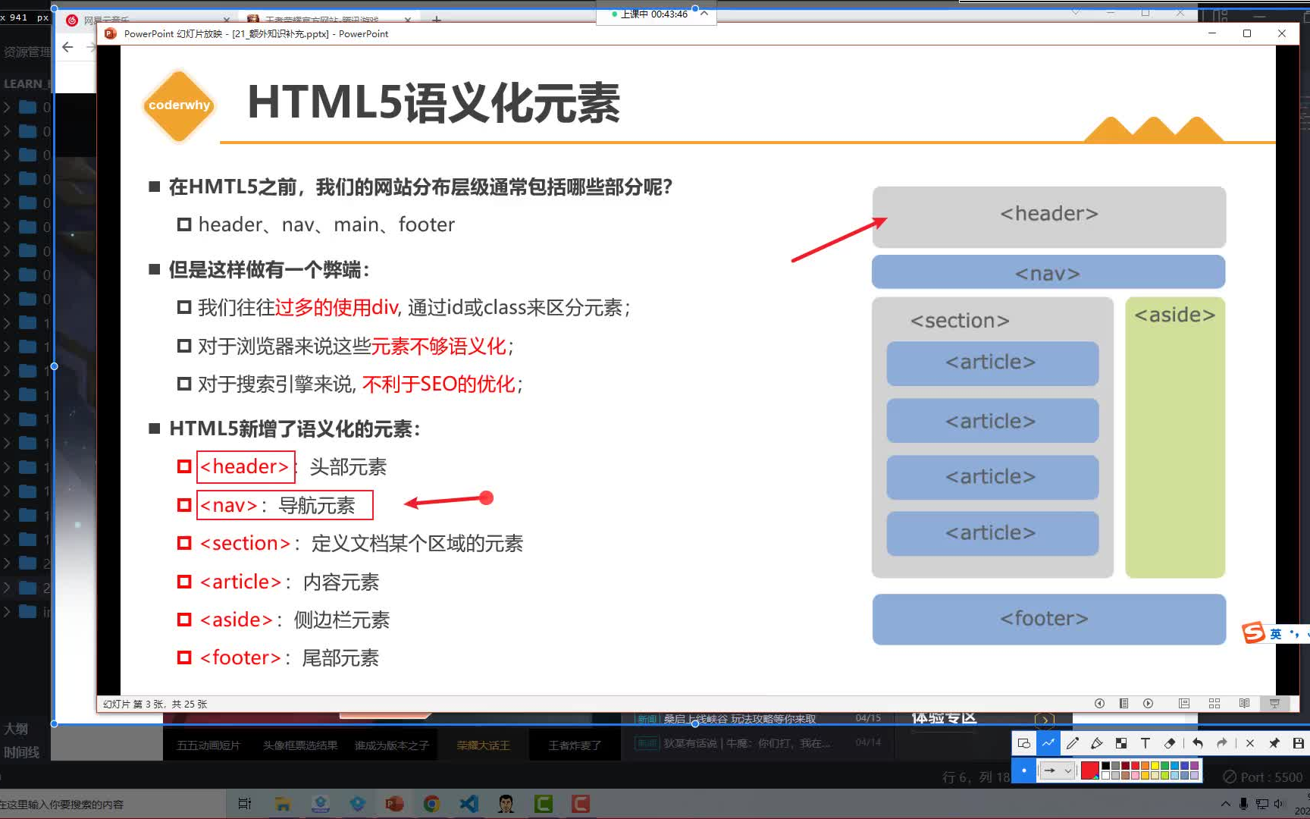Click the <footer> box in slide diagram
The height and width of the screenshot is (819, 1310).
pos(1048,619)
